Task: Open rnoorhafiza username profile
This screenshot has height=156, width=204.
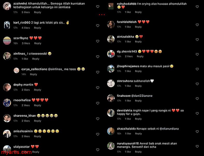Action: [x=22, y=100]
